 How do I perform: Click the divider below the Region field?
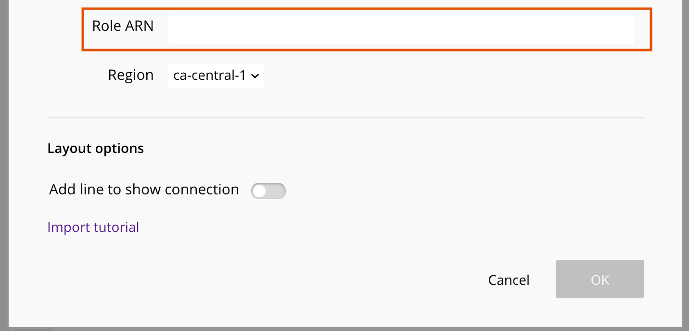pos(345,116)
